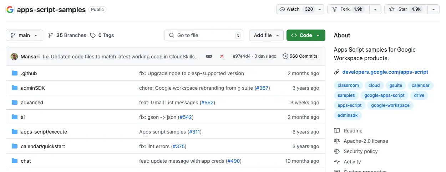Select the cloud topic tag
Image resolution: width=446 pixels, height=172 pixels.
click(374, 85)
